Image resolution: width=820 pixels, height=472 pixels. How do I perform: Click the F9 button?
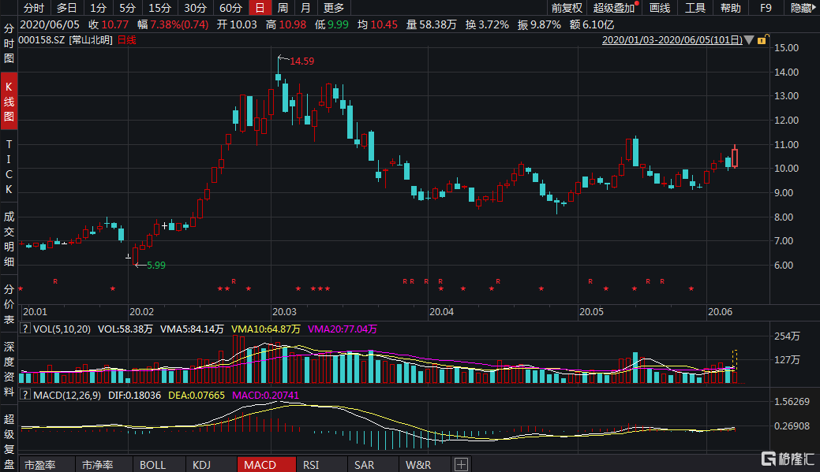click(x=765, y=8)
